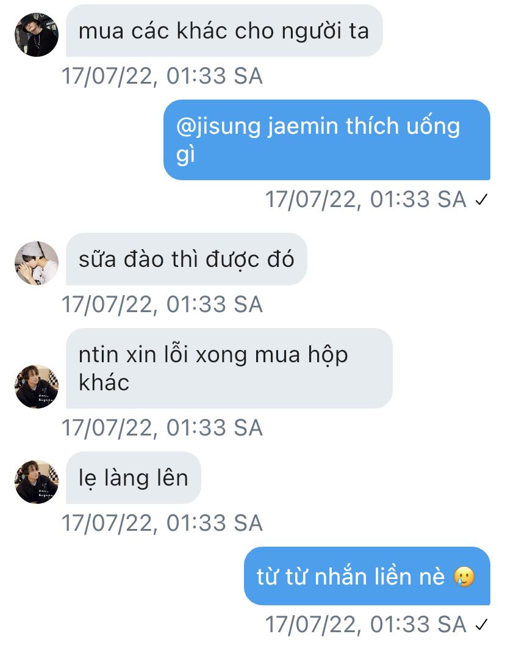The width and height of the screenshot is (505, 656).
Task: Click timestamp below 'sữa đào thì được đó'
Action: [162, 305]
